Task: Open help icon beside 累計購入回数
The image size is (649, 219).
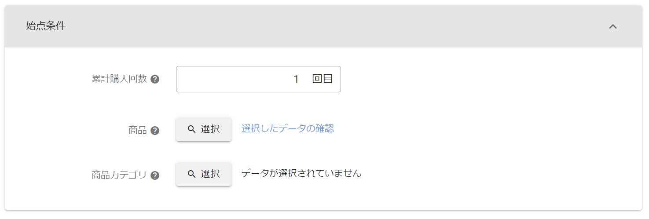Action: point(155,80)
